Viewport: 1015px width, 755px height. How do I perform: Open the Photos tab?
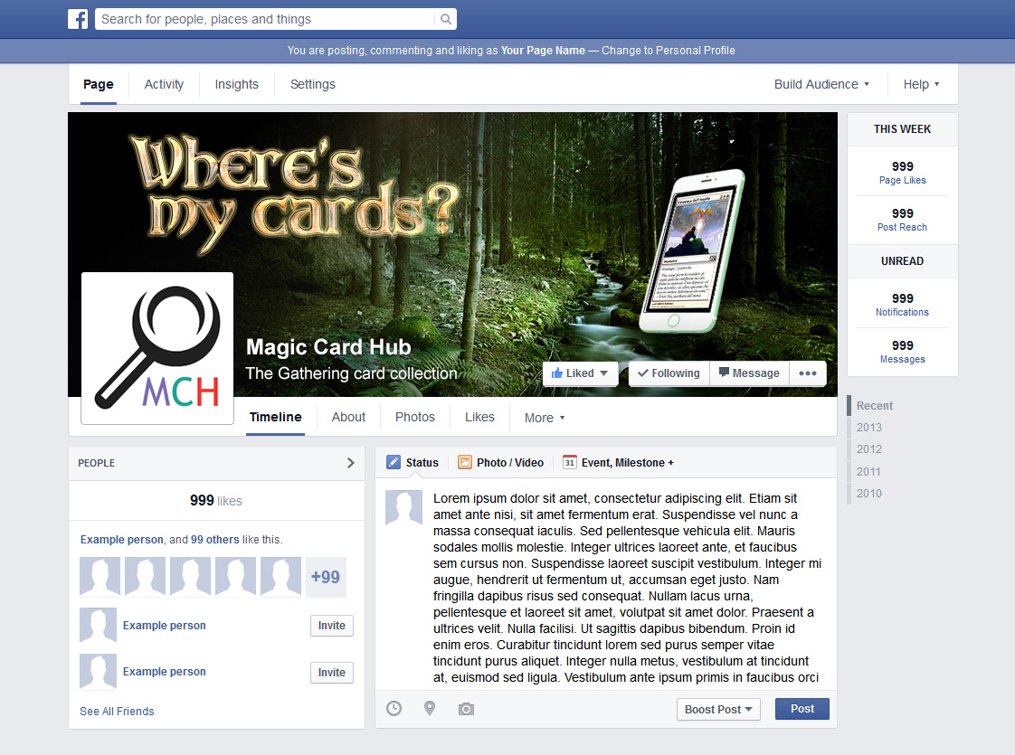[x=414, y=417]
